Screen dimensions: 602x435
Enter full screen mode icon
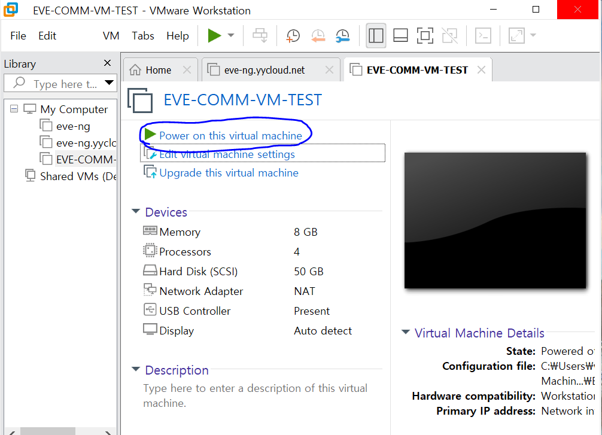(425, 36)
